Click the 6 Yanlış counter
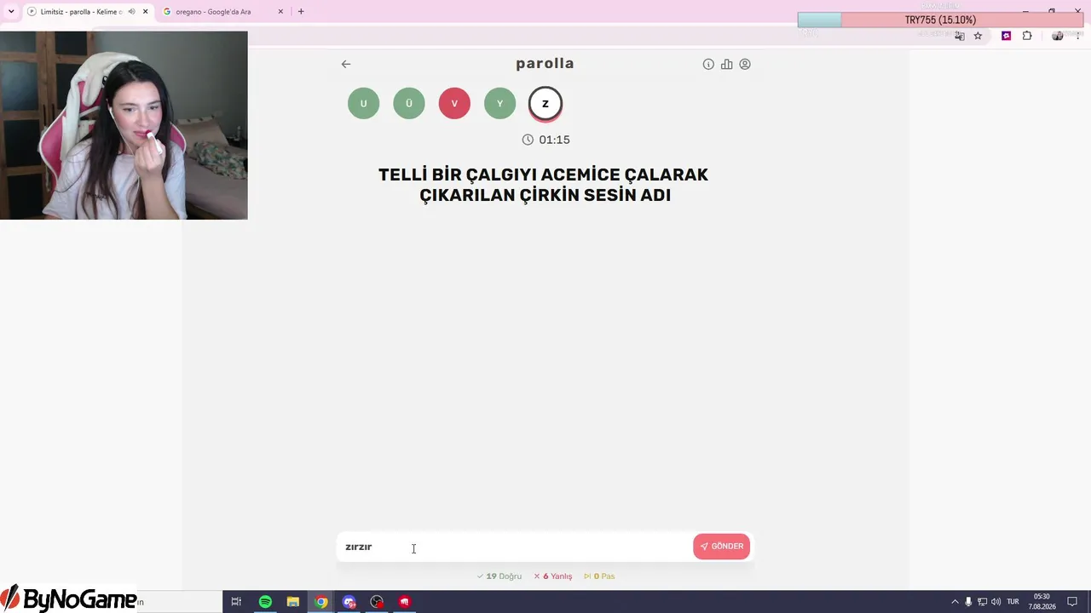The width and height of the screenshot is (1091, 613). pyautogui.click(x=552, y=576)
